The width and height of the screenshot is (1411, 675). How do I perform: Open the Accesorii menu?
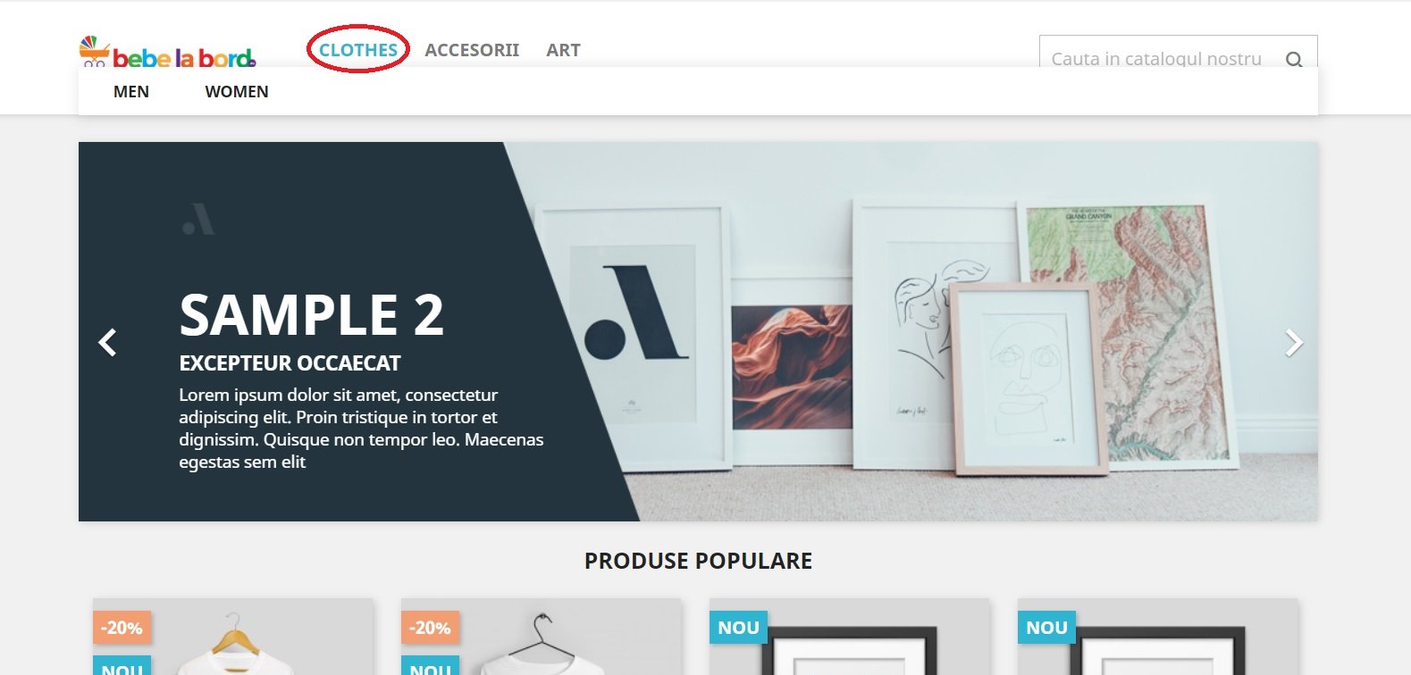pos(472,50)
